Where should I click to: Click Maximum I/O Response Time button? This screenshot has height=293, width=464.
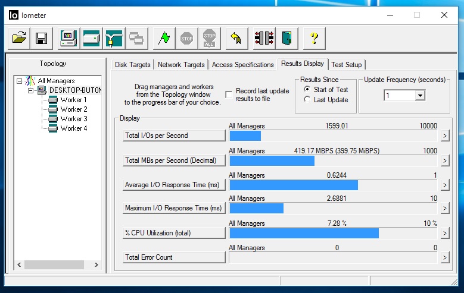click(174, 208)
